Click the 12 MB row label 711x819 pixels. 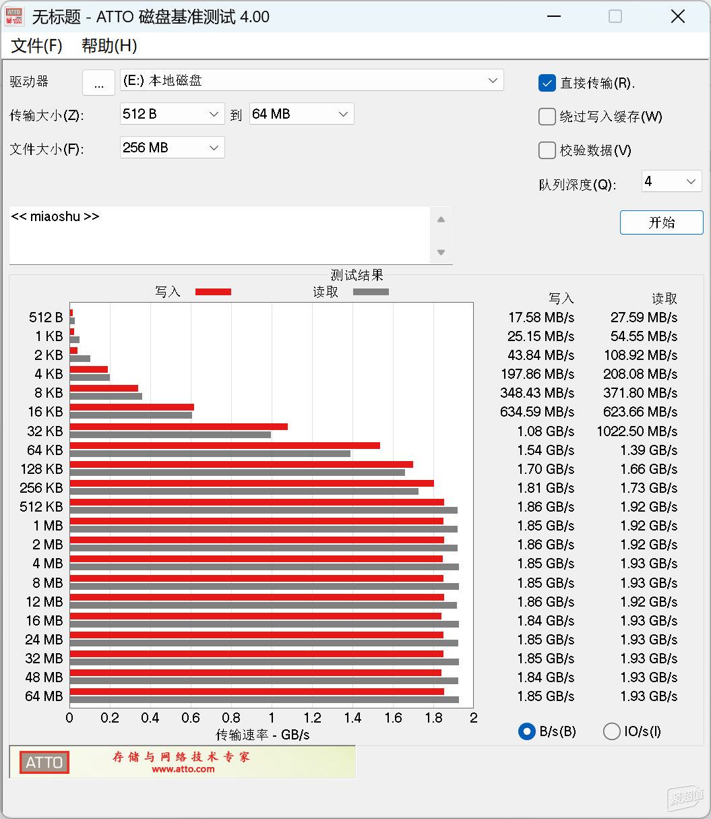44,601
